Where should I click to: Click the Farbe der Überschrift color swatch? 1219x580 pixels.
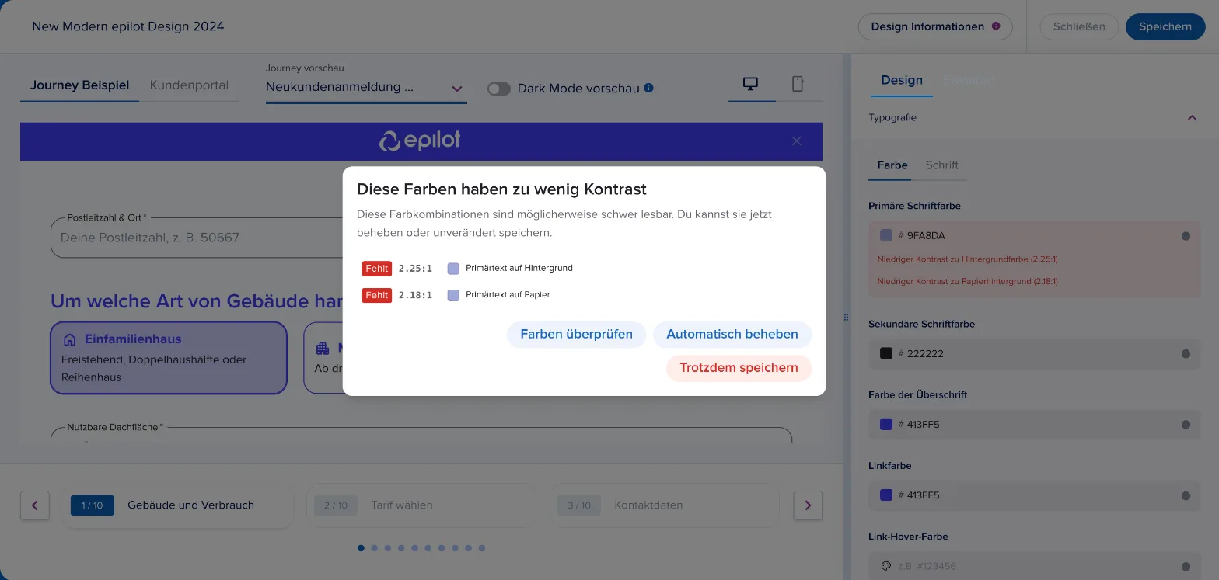(x=886, y=424)
